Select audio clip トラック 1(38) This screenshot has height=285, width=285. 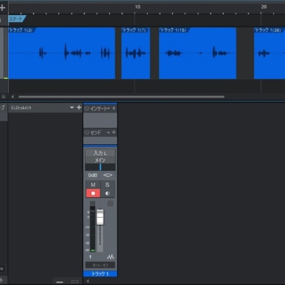tap(269, 53)
